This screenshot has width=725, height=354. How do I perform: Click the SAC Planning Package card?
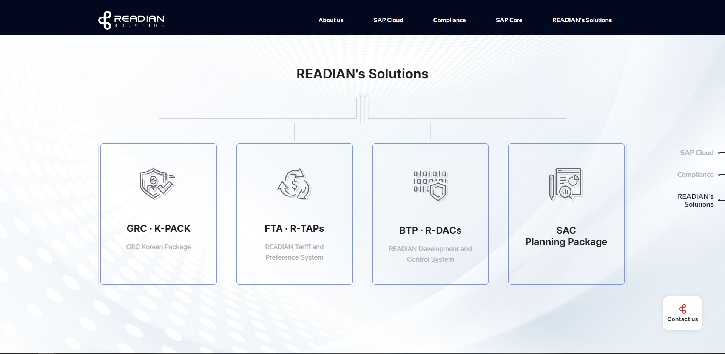[x=566, y=213]
